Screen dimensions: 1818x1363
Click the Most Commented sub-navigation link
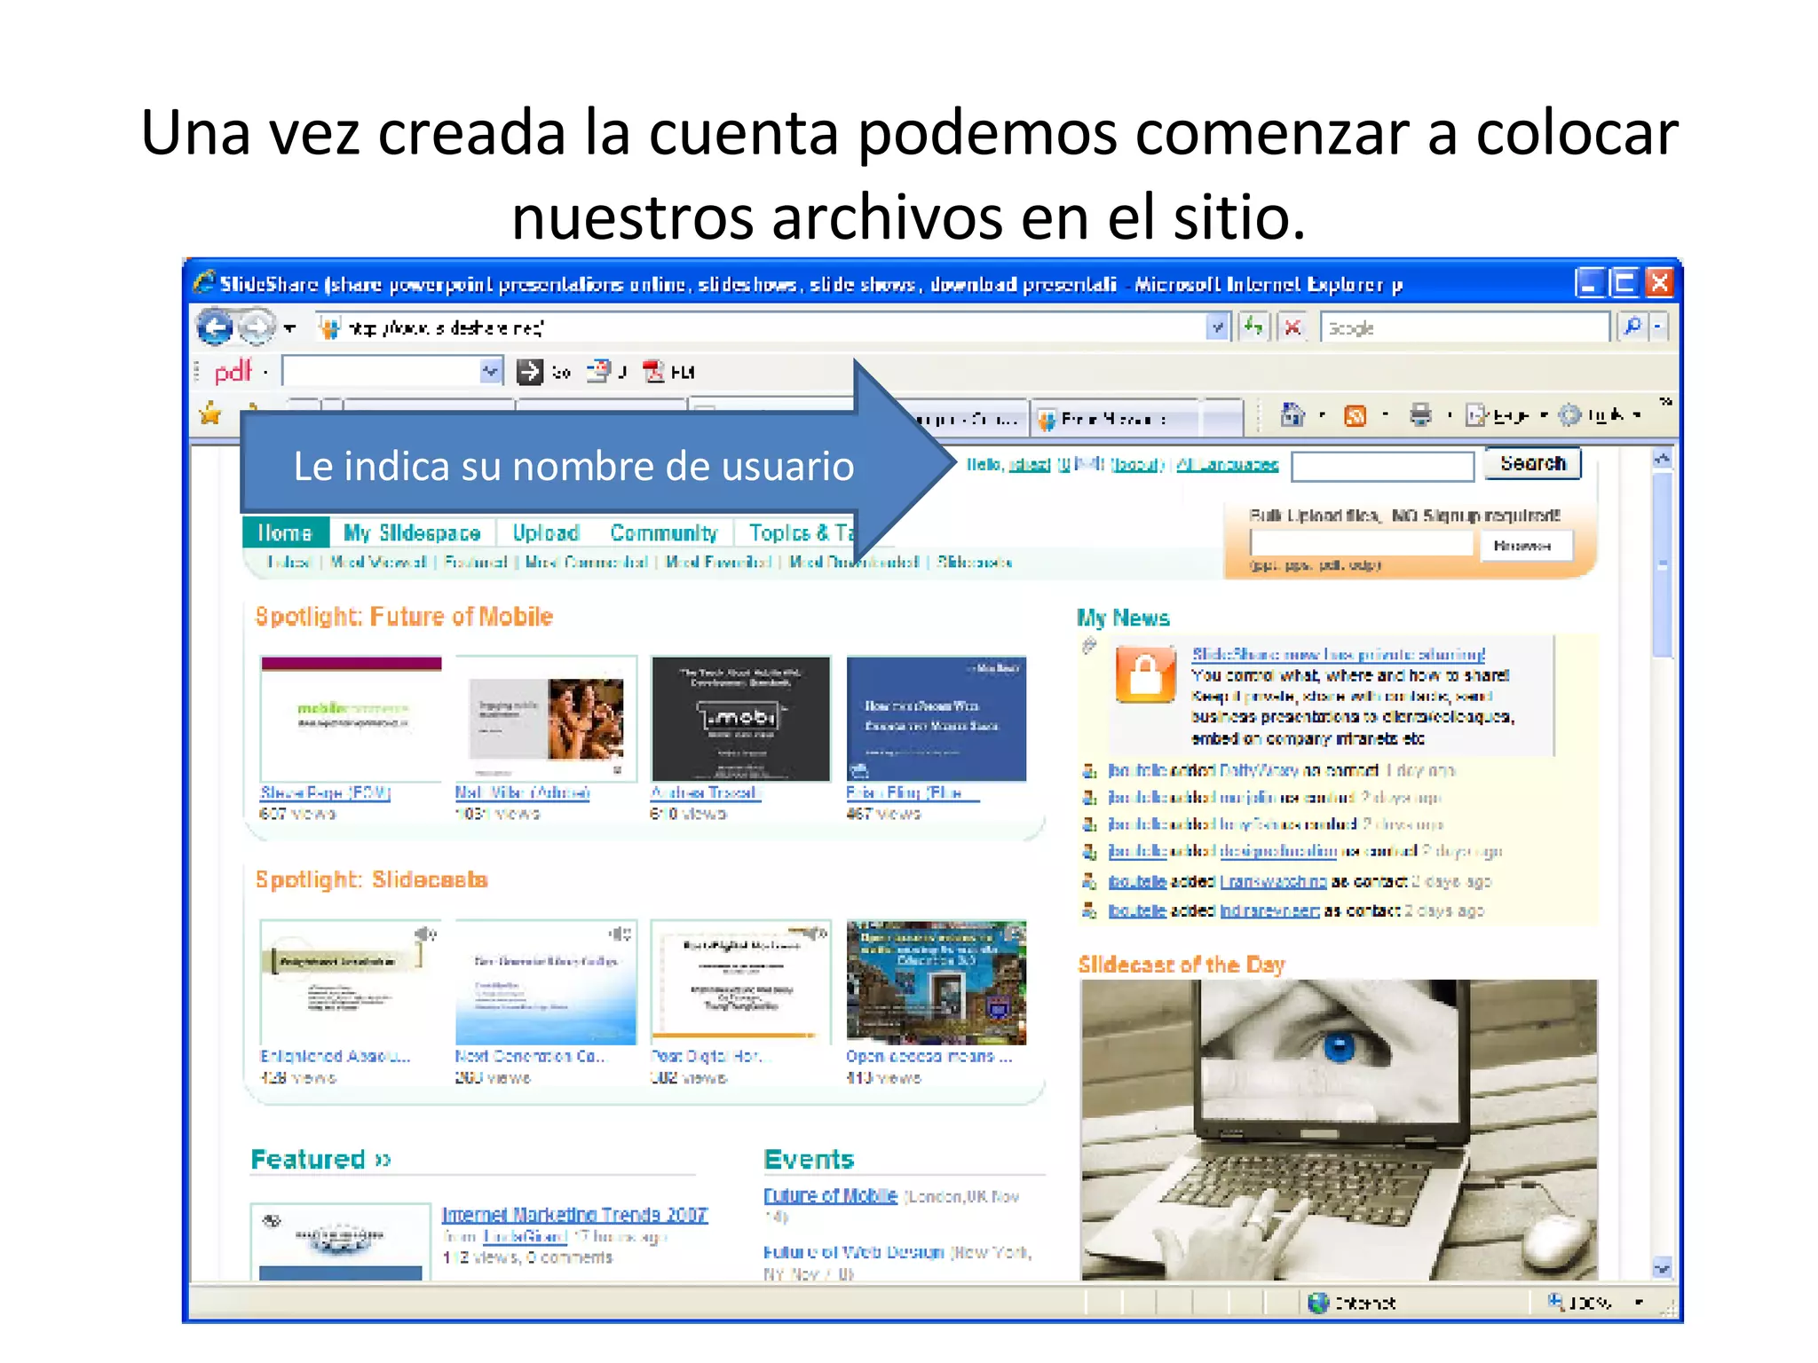pyautogui.click(x=586, y=562)
